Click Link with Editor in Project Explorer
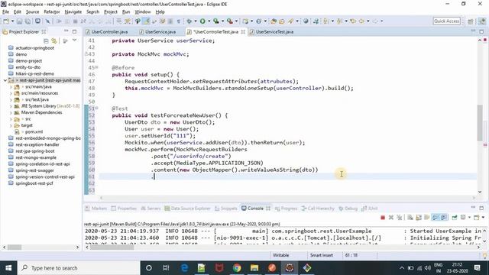The image size is (489, 275). click(54, 40)
